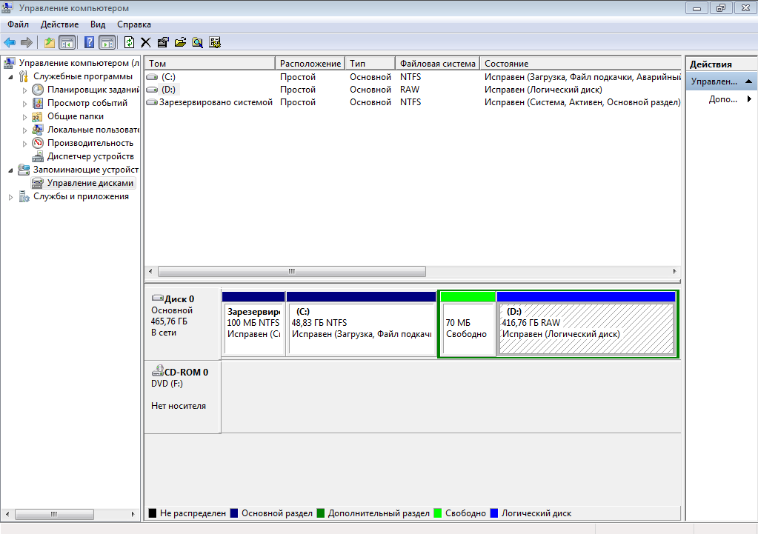Click the Файловая система column header
This screenshot has width=758, height=534.
(x=437, y=64)
